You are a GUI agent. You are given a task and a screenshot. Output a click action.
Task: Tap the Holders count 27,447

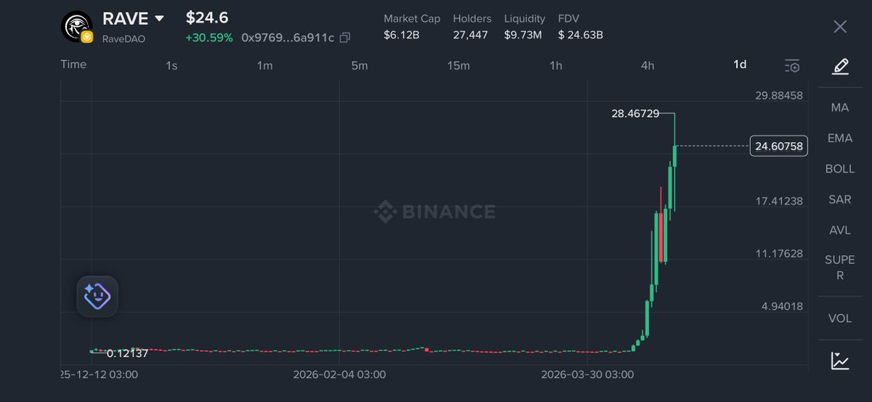click(x=470, y=34)
